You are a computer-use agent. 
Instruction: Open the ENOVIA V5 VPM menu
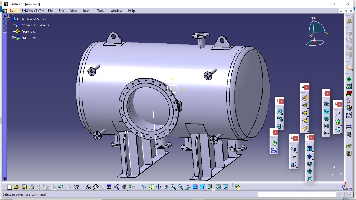[33, 11]
